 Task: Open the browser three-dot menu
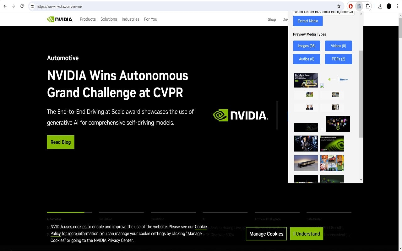(x=397, y=6)
